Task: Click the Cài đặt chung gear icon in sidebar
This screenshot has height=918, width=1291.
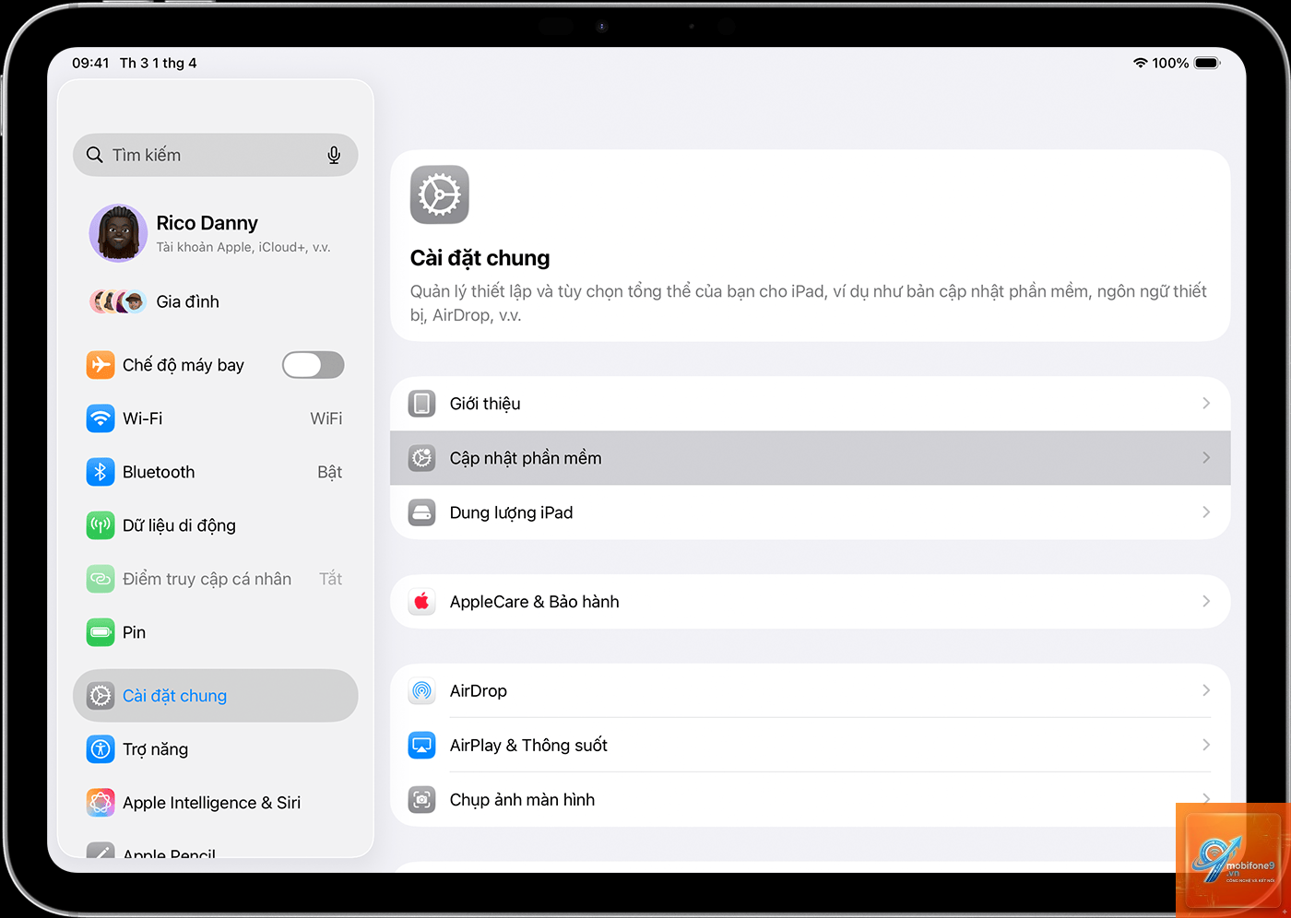Action: [x=101, y=696]
